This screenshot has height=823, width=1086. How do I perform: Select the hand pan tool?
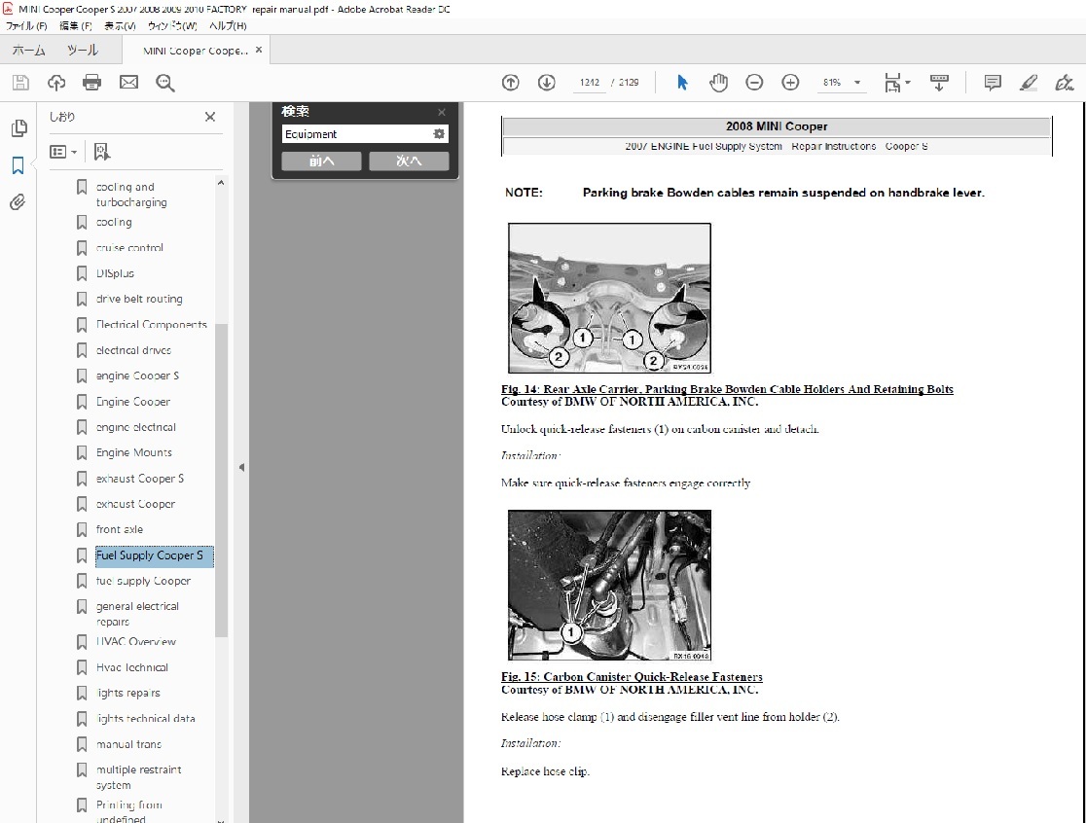[x=718, y=83]
